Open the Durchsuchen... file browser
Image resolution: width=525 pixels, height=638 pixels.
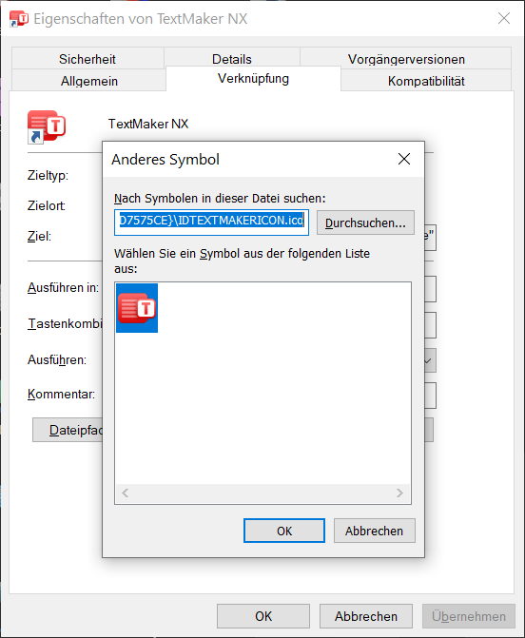[365, 222]
